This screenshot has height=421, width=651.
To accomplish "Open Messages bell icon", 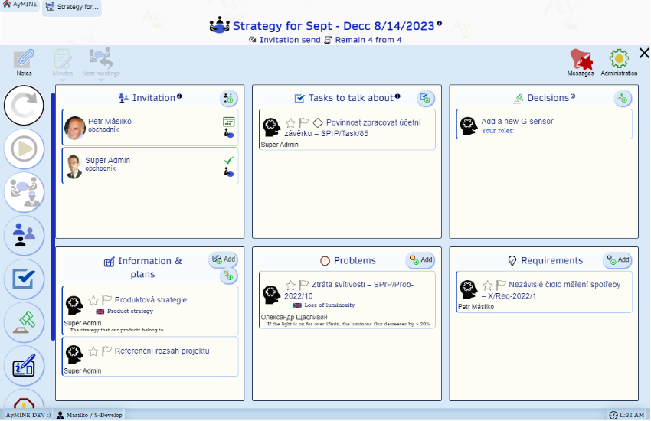I will [581, 60].
